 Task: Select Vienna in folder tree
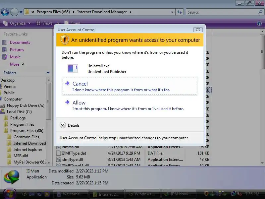pos(10,87)
